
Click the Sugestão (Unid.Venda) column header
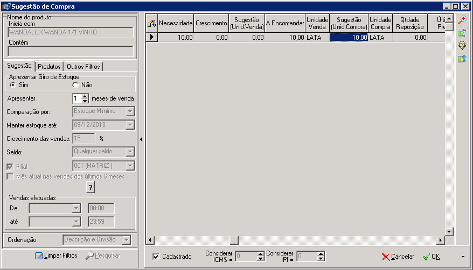pos(247,23)
